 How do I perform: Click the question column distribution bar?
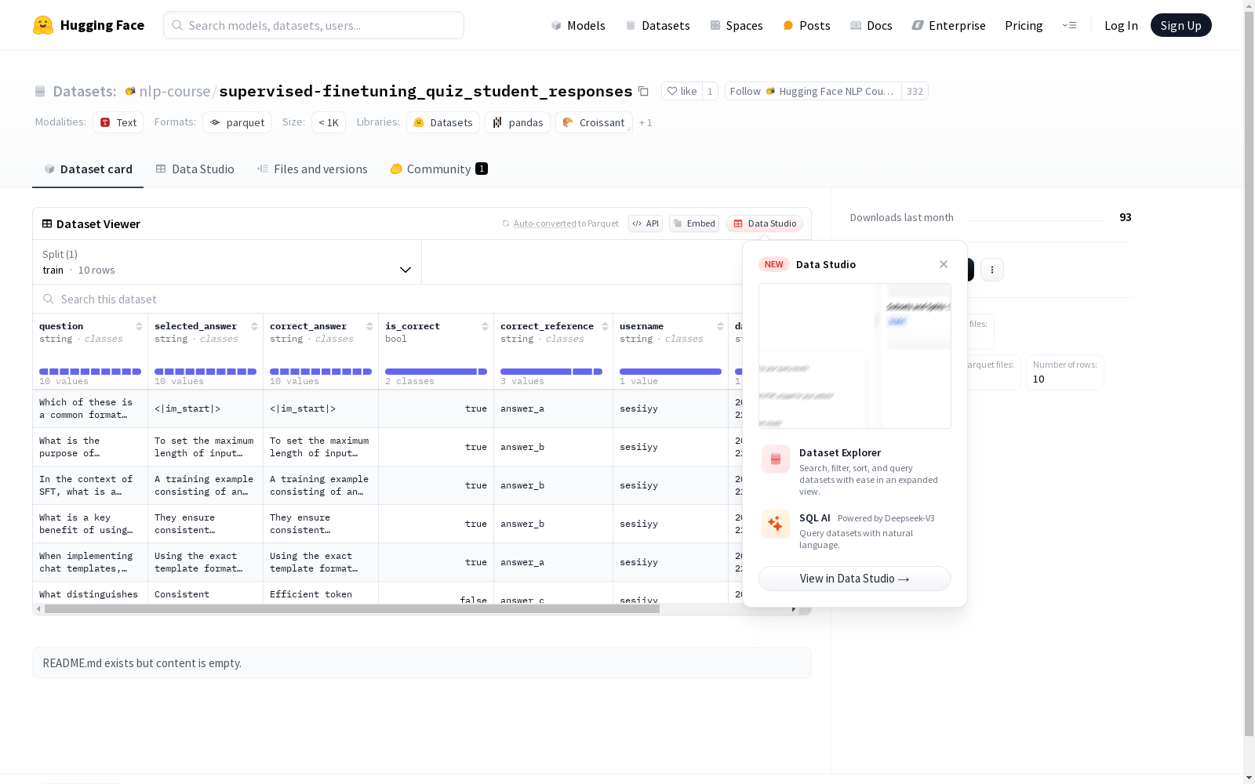[x=90, y=372]
